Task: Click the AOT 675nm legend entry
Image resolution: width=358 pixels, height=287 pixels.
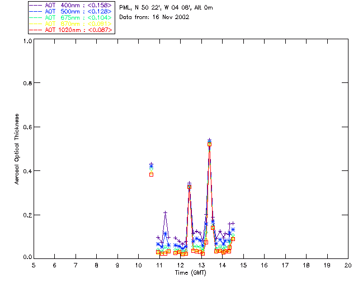Action: tap(72, 17)
